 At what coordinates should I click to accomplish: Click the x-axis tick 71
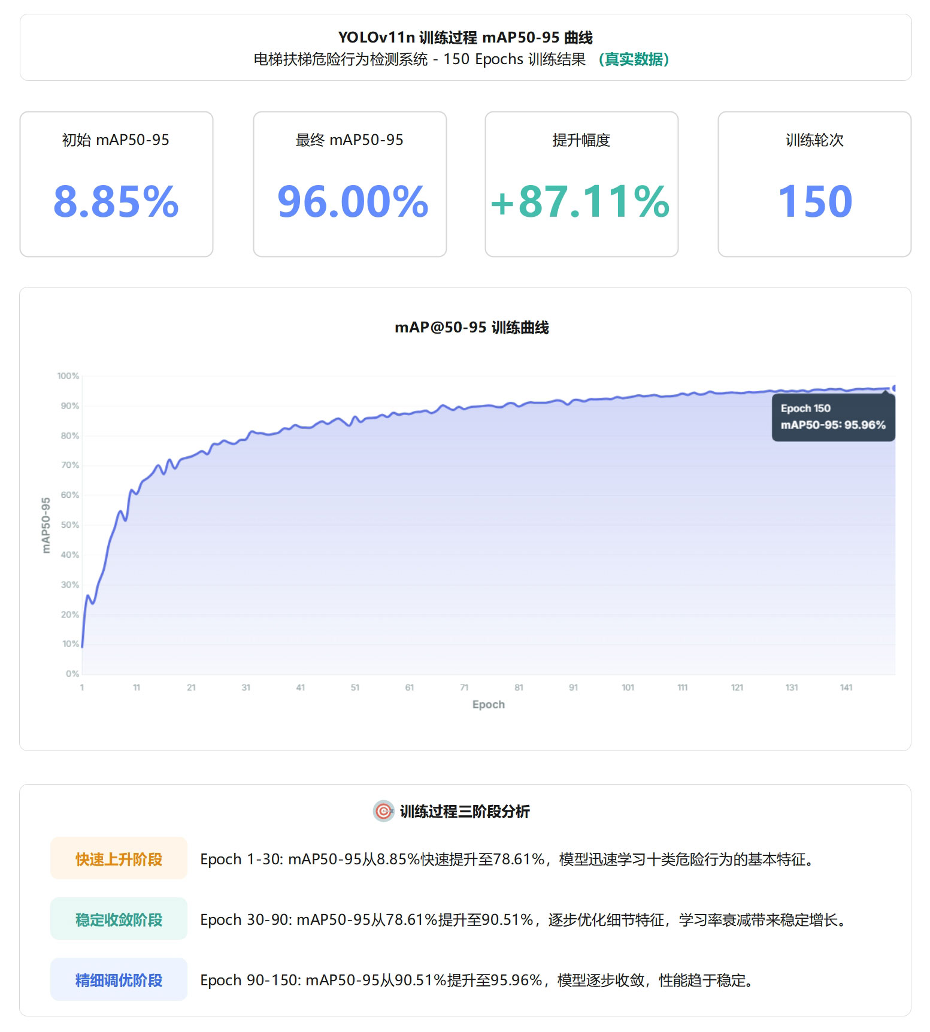tap(464, 688)
